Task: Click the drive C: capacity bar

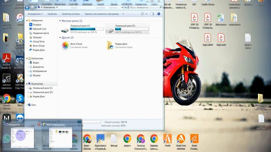Action: [87, 29]
